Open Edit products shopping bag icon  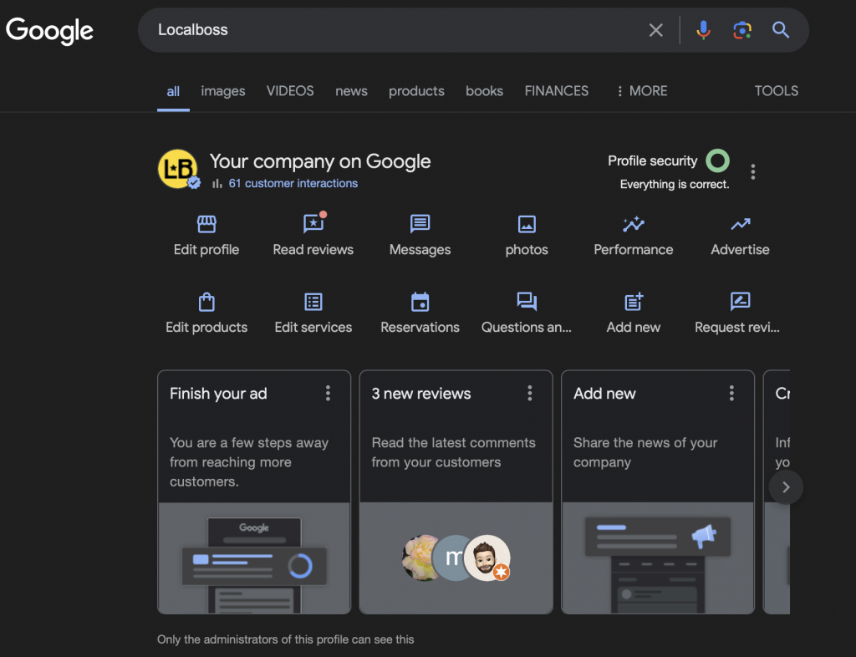[x=206, y=302]
